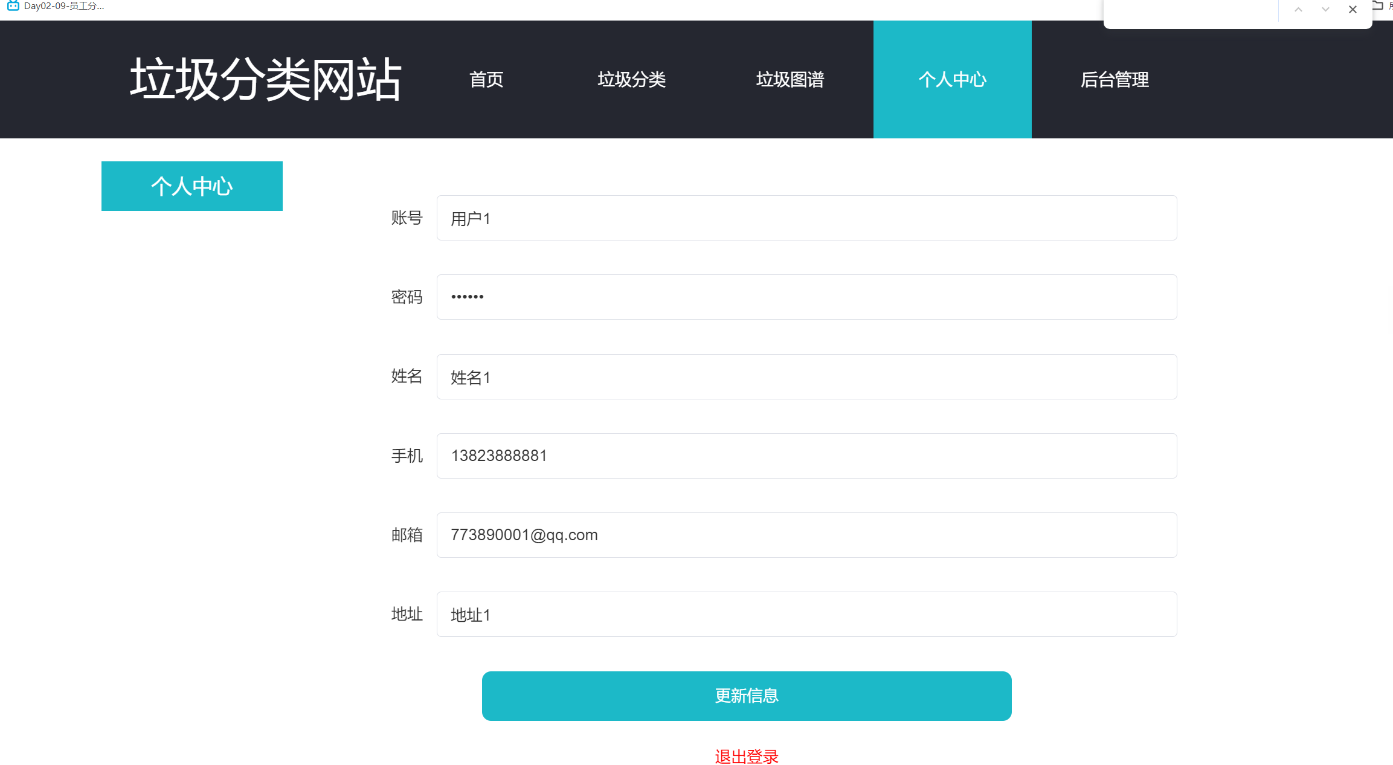This screenshot has height=765, width=1393.
Task: Click the 账号 field label
Action: tap(407, 218)
